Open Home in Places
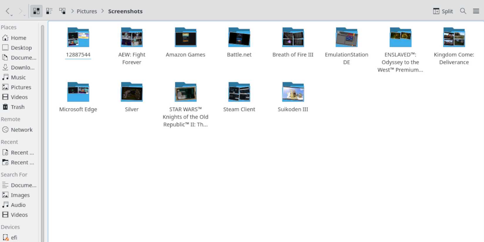The width and height of the screenshot is (484, 242). (x=19, y=38)
